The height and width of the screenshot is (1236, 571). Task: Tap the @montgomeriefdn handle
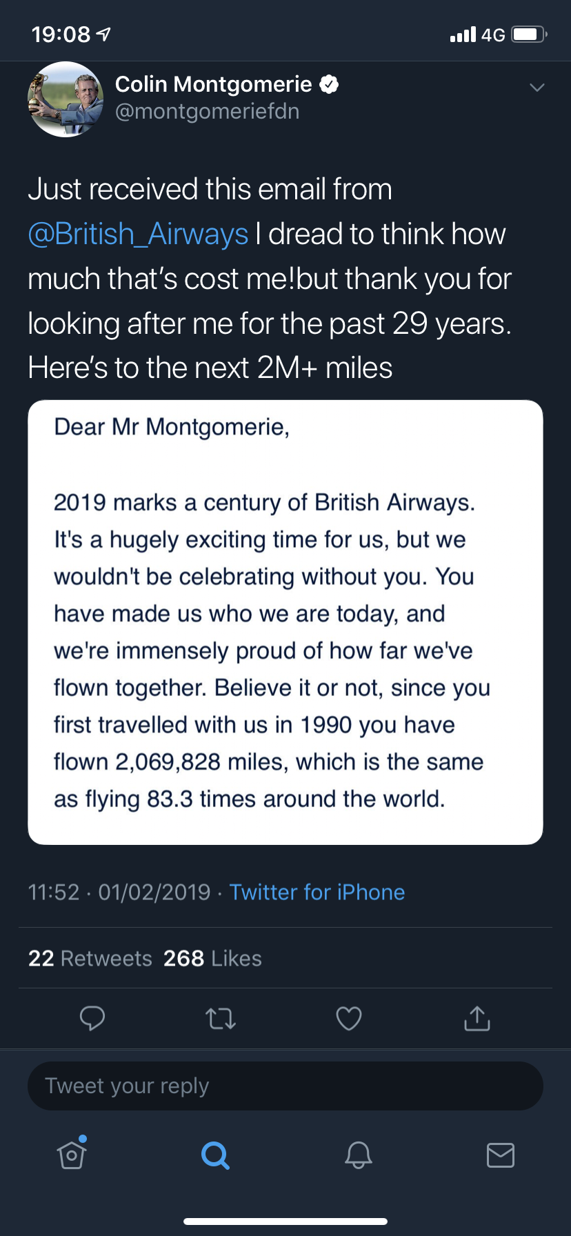(x=208, y=112)
